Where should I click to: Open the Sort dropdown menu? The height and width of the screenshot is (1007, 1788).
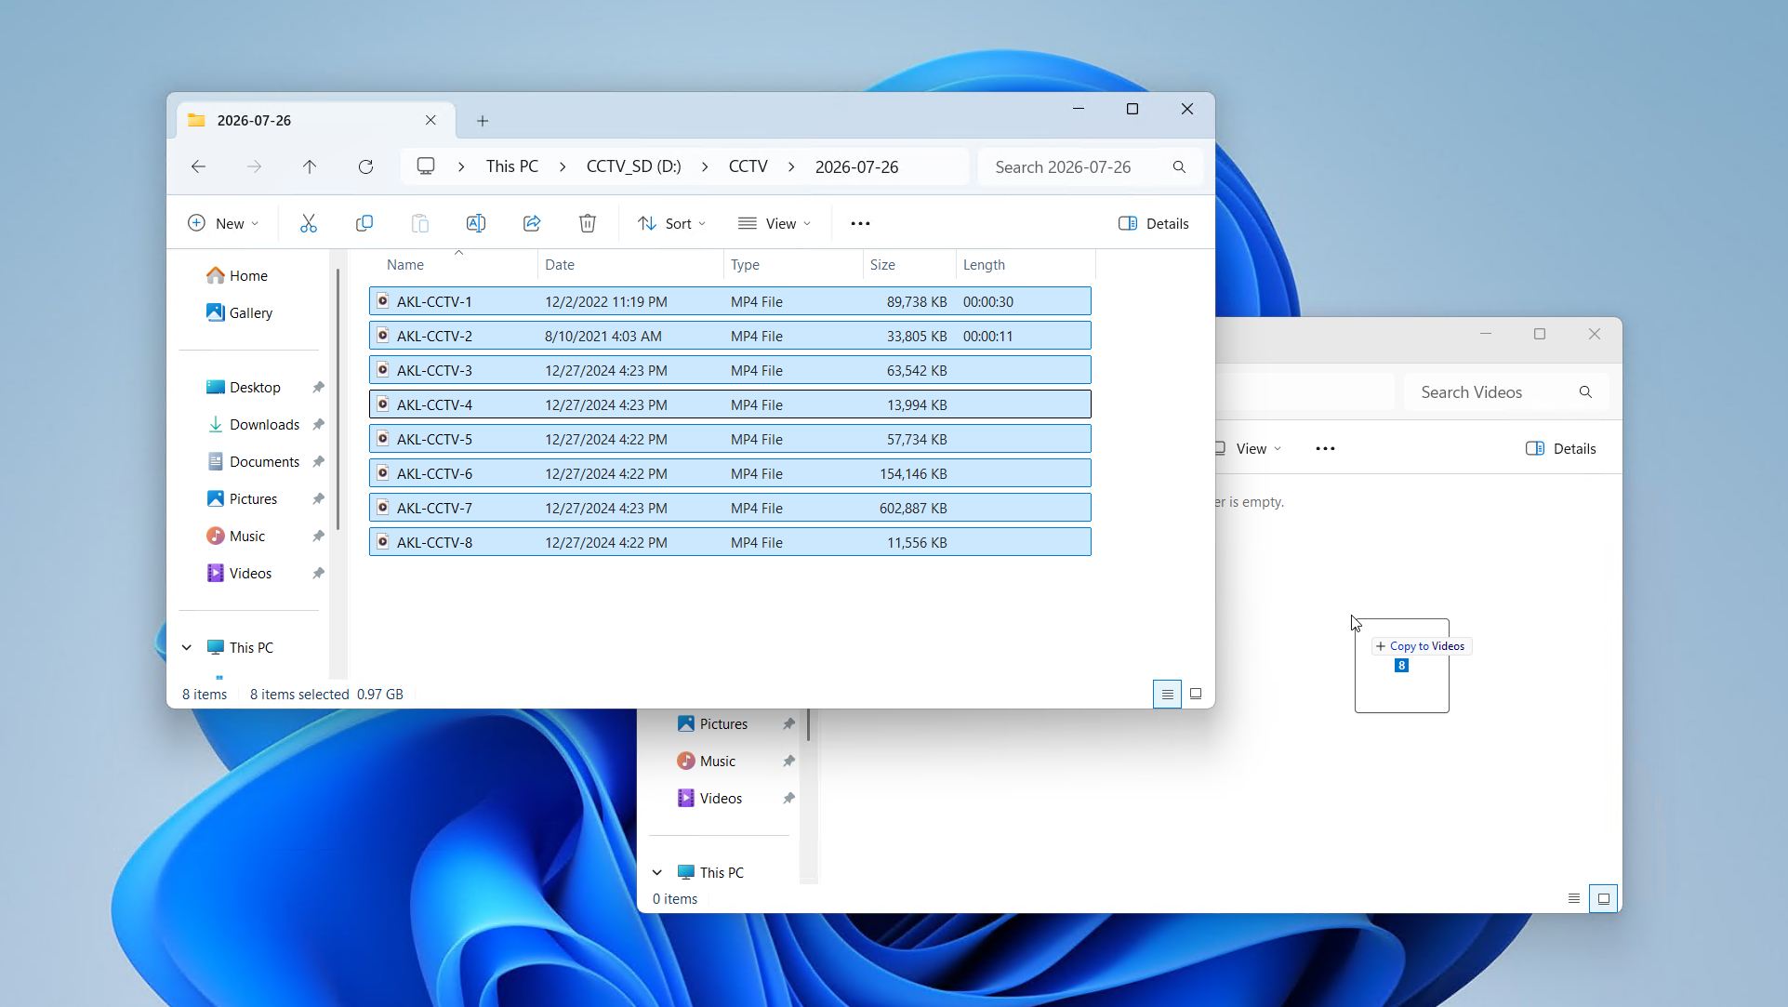671,223
